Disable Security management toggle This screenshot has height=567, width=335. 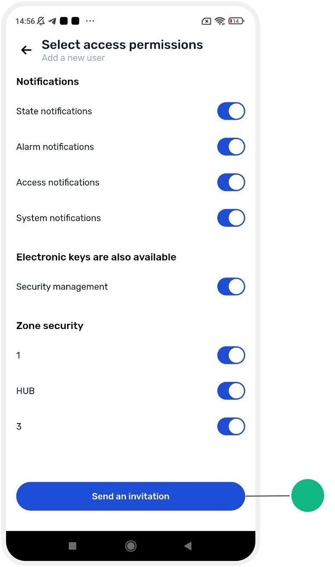point(231,287)
